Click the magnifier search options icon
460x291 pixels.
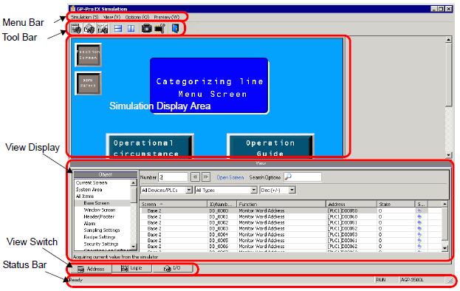(289, 177)
